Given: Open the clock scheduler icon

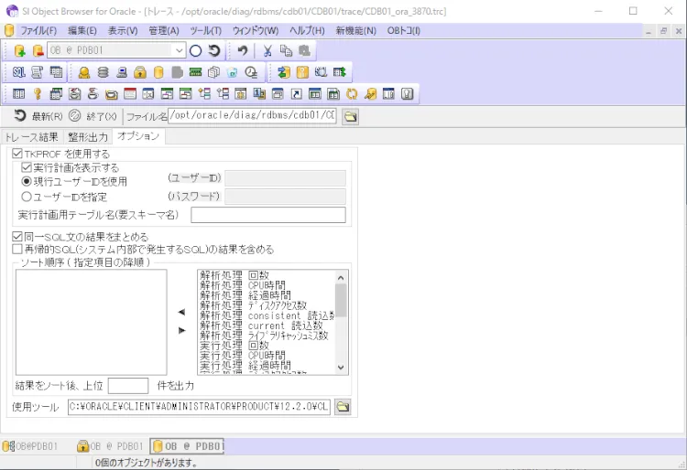Looking at the screenshot, I should [x=251, y=72].
